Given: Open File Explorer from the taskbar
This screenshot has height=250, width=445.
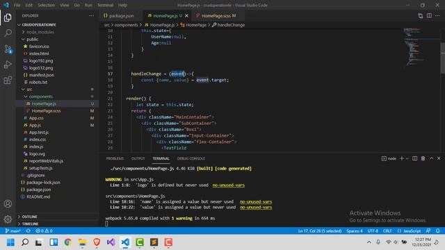Looking at the screenshot, I should tap(82, 242).
